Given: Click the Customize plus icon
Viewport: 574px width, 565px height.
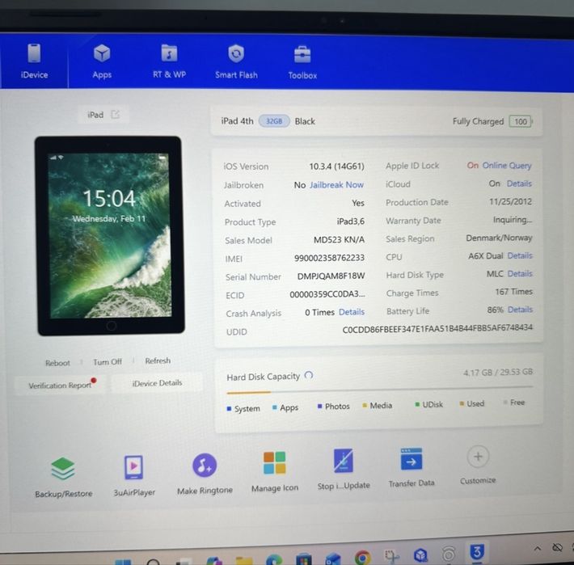Looking at the screenshot, I should pos(478,457).
